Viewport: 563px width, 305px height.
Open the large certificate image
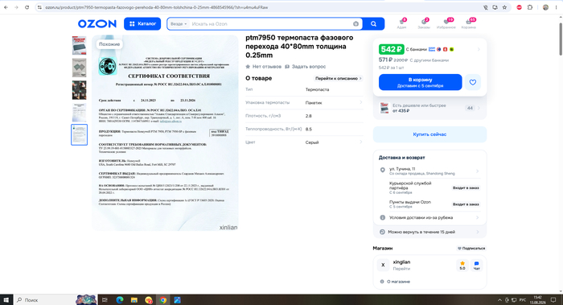(x=165, y=133)
